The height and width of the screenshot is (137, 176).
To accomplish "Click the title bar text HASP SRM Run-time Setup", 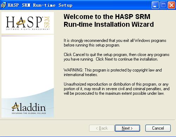I will 40,5.
